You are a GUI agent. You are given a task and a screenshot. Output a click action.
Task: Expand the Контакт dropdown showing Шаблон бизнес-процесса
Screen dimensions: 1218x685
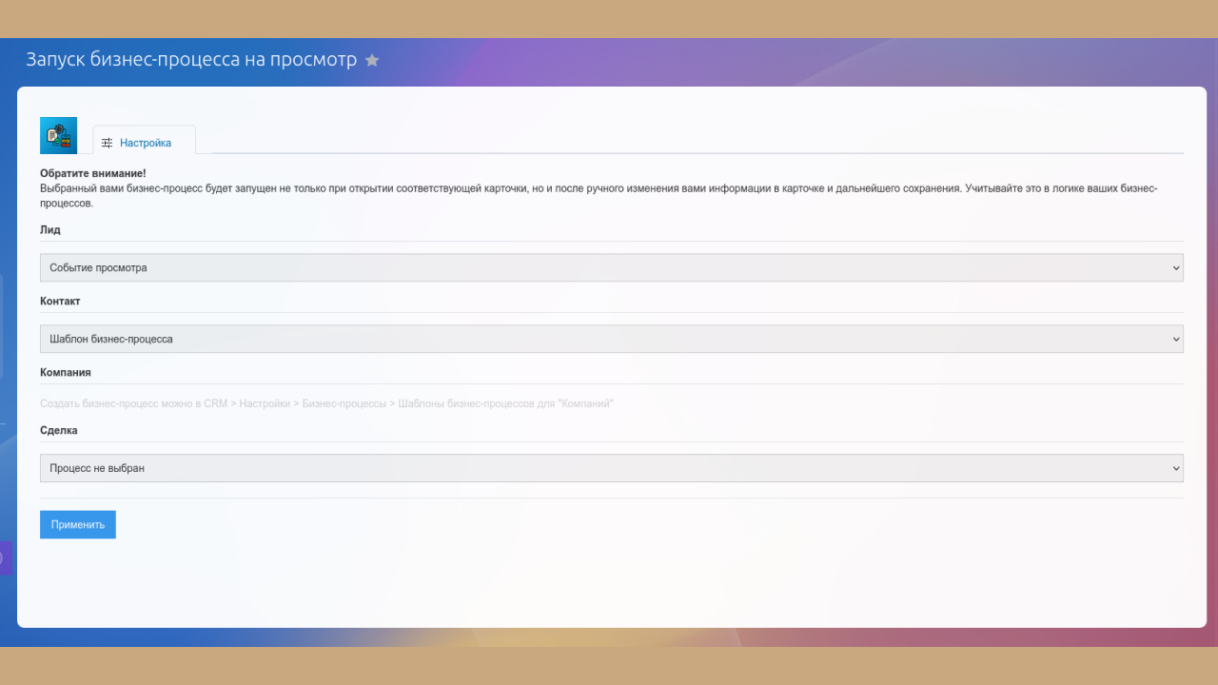coord(612,339)
